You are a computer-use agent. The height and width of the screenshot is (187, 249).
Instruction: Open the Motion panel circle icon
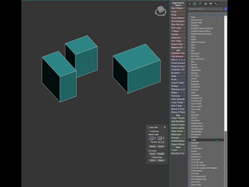pos(206,4)
